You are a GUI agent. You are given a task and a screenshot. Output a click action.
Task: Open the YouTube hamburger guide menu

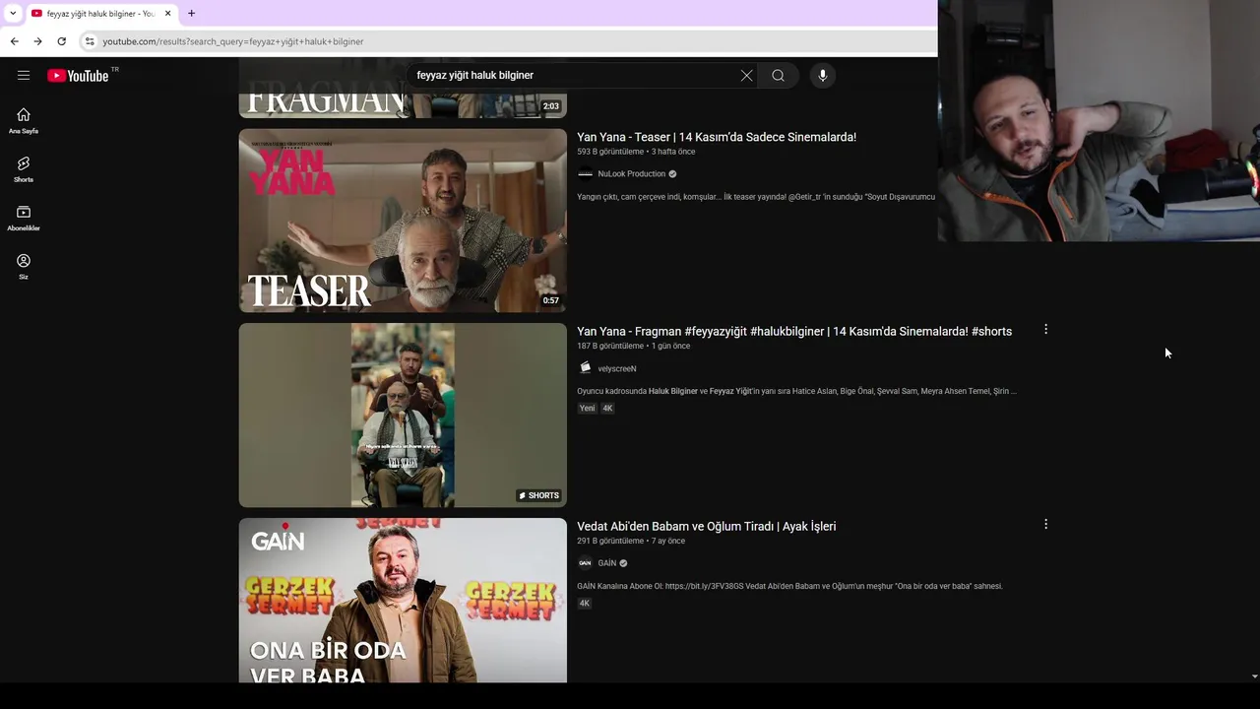point(24,76)
